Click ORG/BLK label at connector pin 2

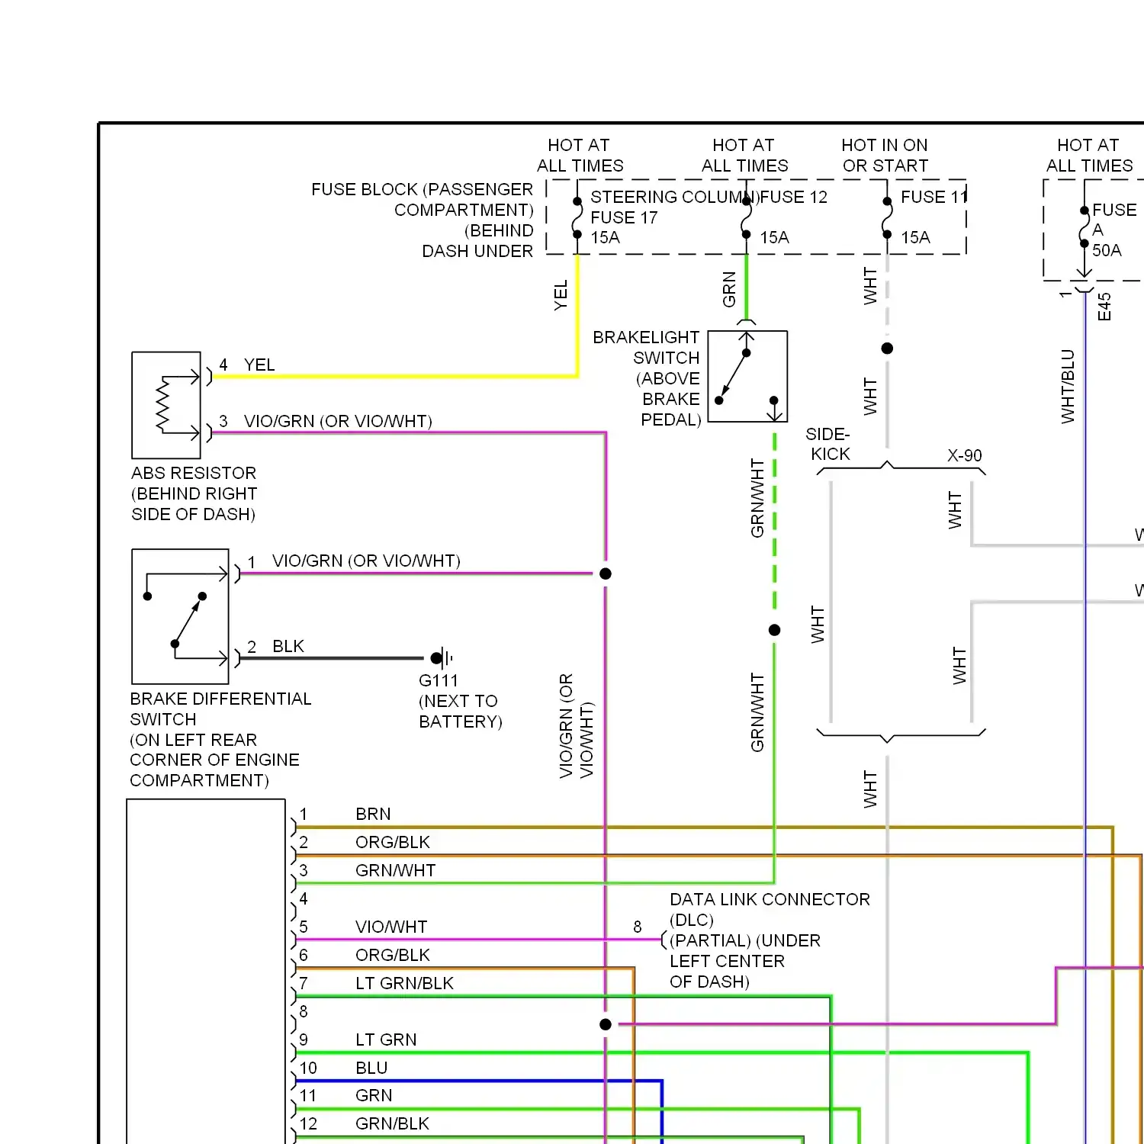393,842
